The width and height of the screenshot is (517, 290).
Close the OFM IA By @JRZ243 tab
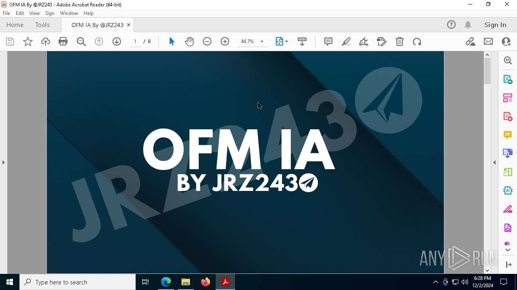[x=128, y=25]
